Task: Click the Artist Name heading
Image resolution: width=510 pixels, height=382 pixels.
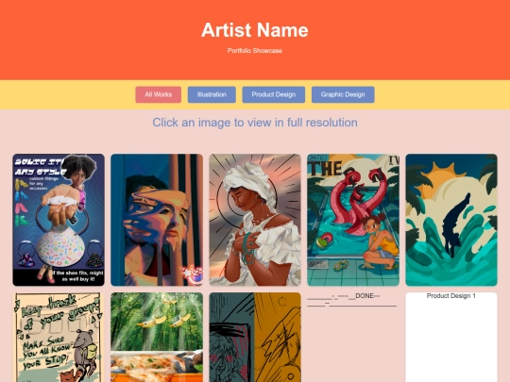Action: click(255, 30)
